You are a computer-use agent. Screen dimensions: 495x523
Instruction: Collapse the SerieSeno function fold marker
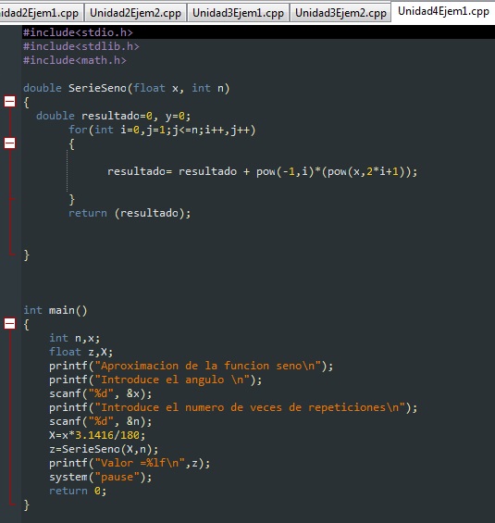pos(9,102)
